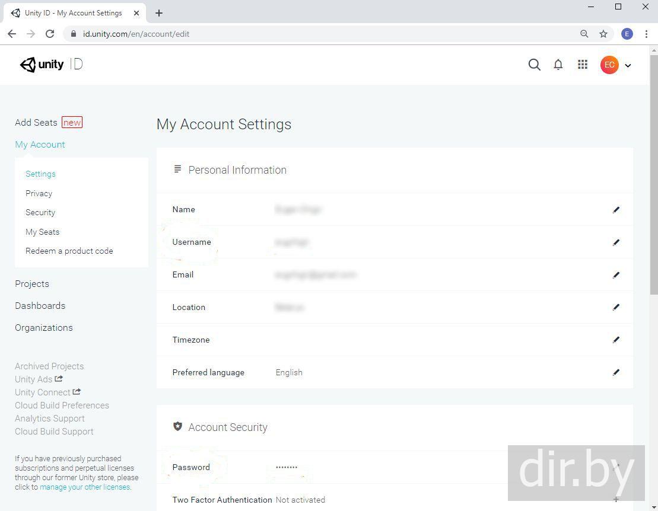
Task: Click the Account Security shield icon
Action: [x=177, y=426]
